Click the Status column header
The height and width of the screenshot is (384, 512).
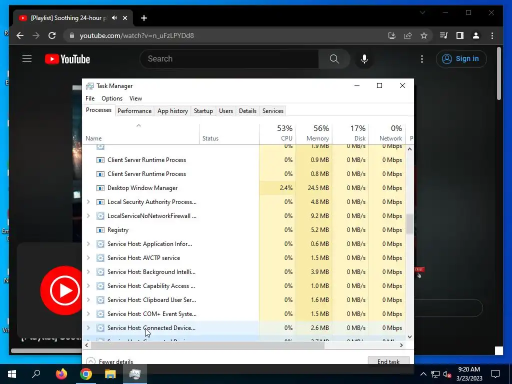pyautogui.click(x=229, y=133)
